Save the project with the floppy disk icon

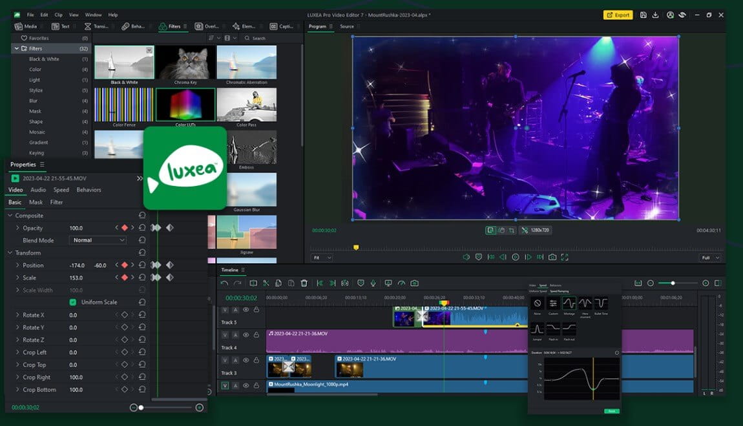(643, 15)
